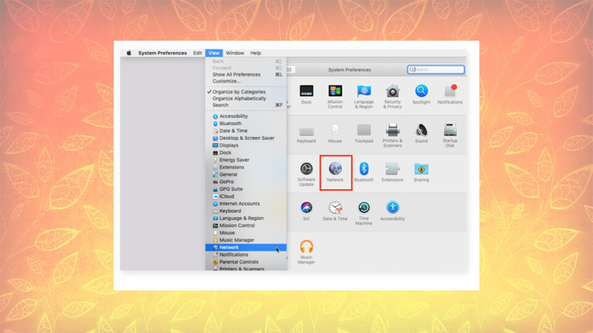Viewport: 593px width, 333px height.
Task: Open the Window menu
Action: point(235,53)
